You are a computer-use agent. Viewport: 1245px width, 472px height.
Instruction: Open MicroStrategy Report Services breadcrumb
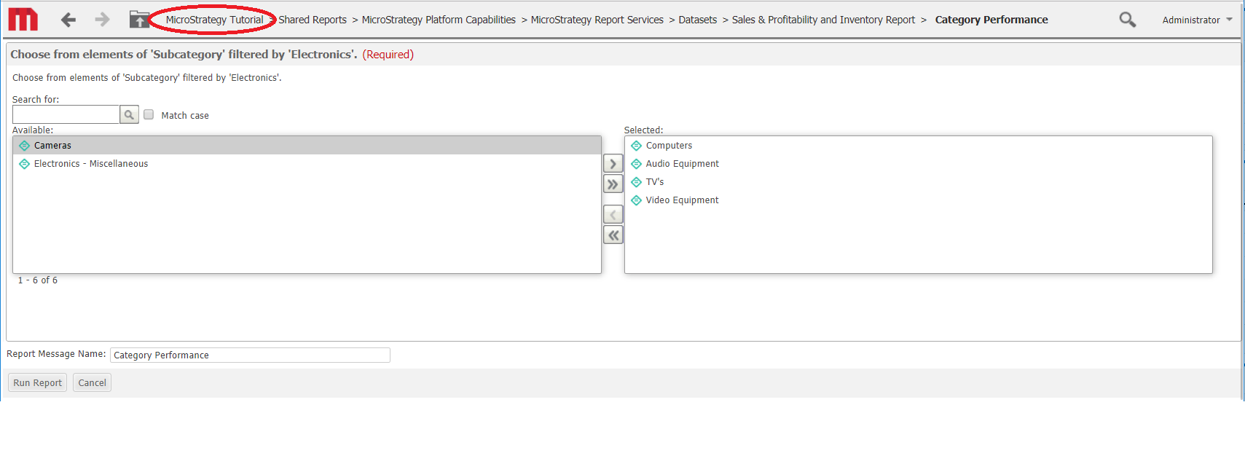tap(597, 20)
